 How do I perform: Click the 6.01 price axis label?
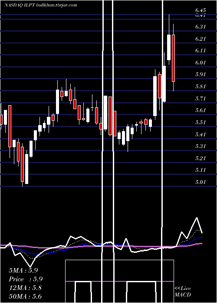[201, 62]
